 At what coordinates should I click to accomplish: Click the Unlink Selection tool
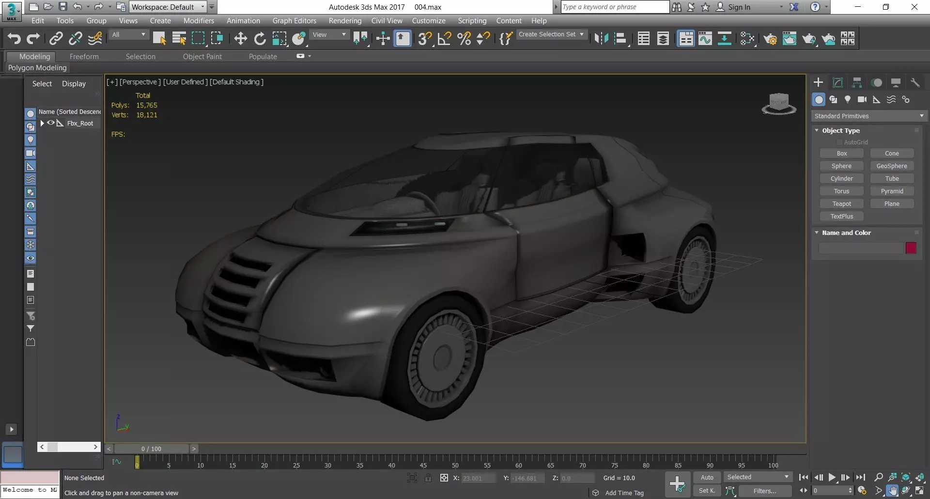click(x=76, y=39)
